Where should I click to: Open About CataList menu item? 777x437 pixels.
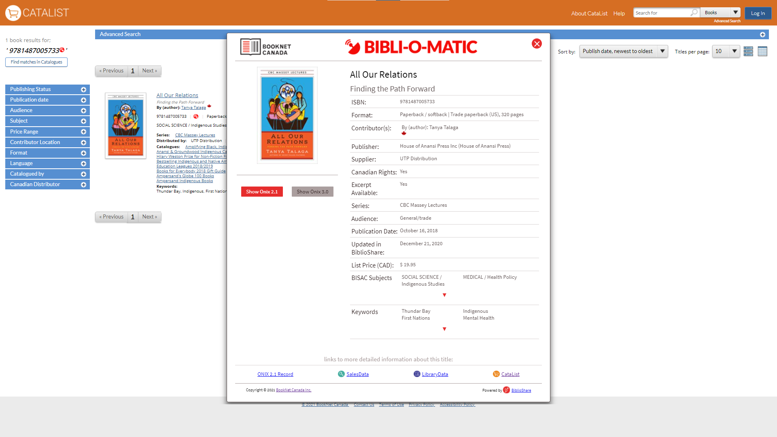pos(589,13)
